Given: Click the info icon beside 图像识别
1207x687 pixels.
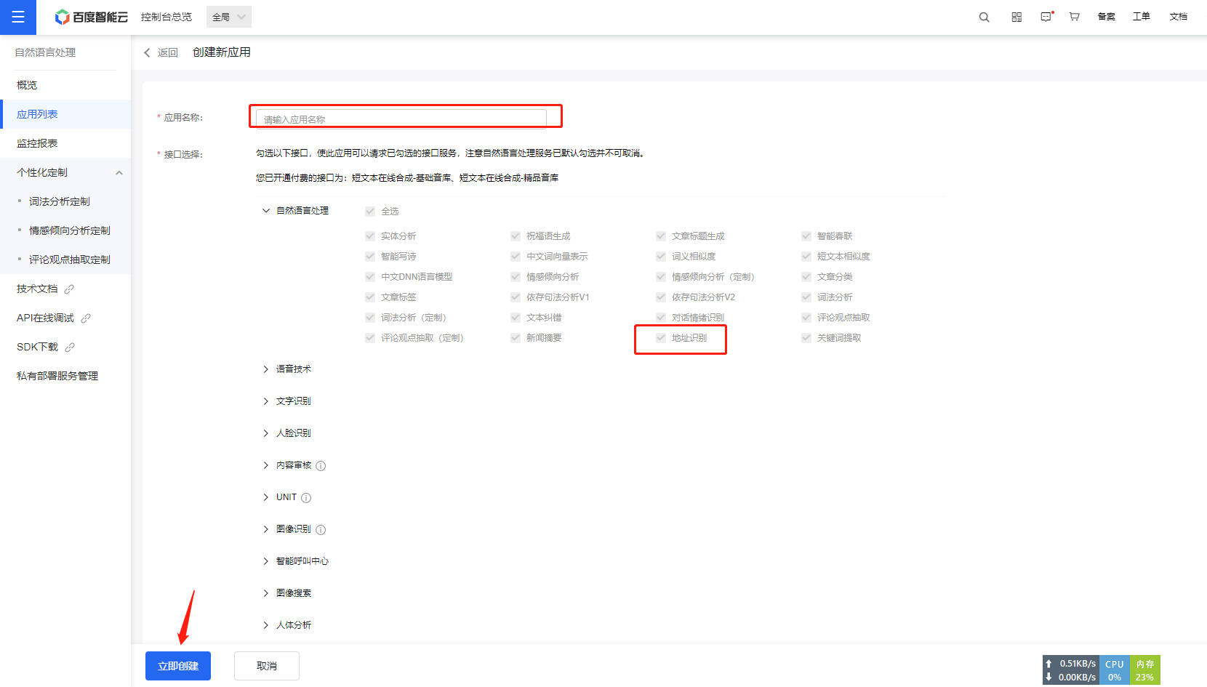Looking at the screenshot, I should 321,530.
